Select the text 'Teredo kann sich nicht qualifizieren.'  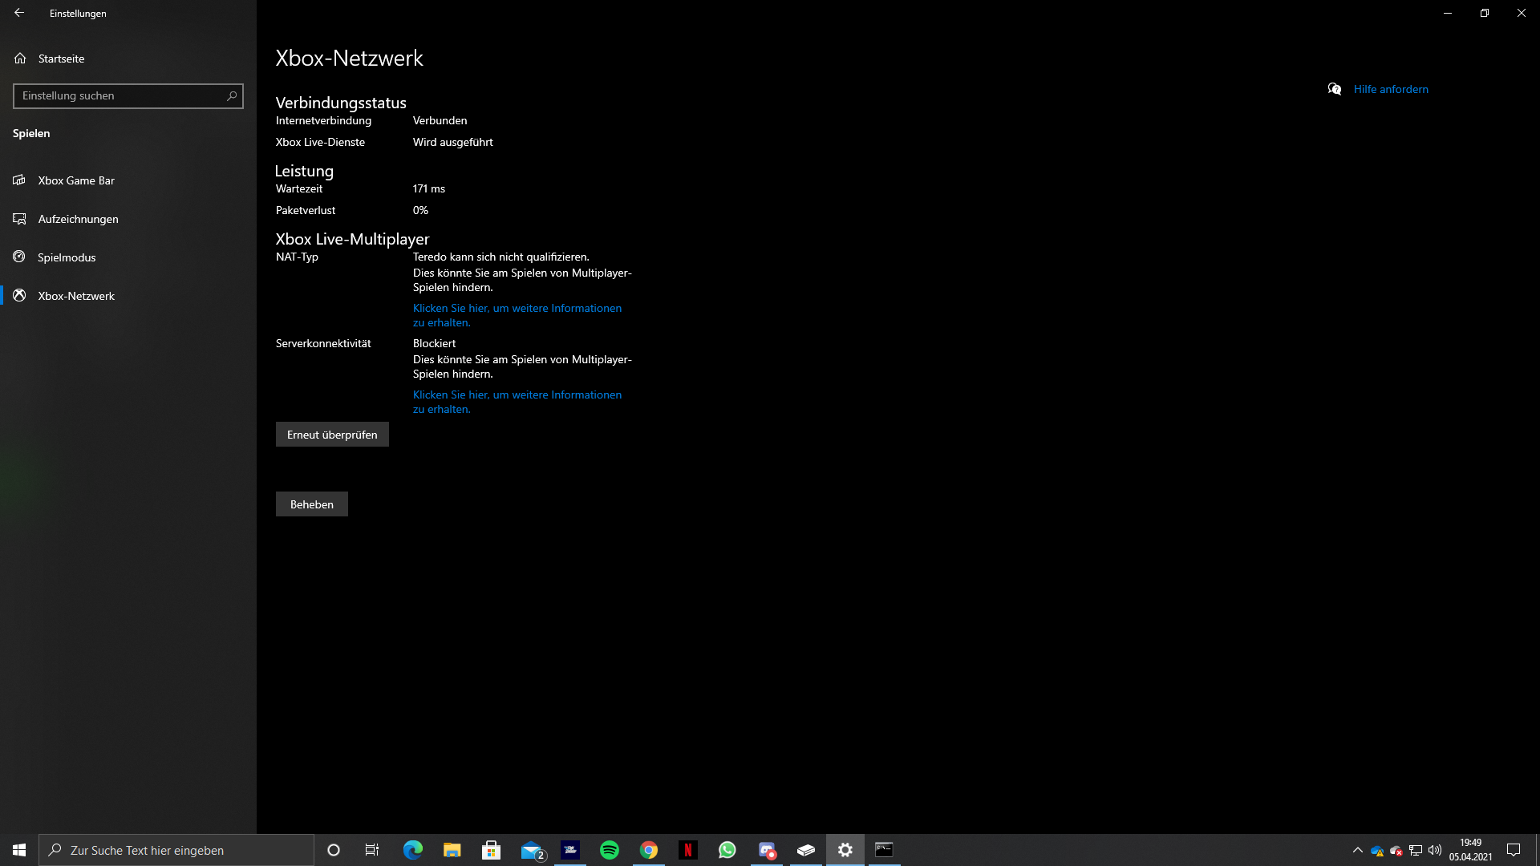pyautogui.click(x=501, y=257)
